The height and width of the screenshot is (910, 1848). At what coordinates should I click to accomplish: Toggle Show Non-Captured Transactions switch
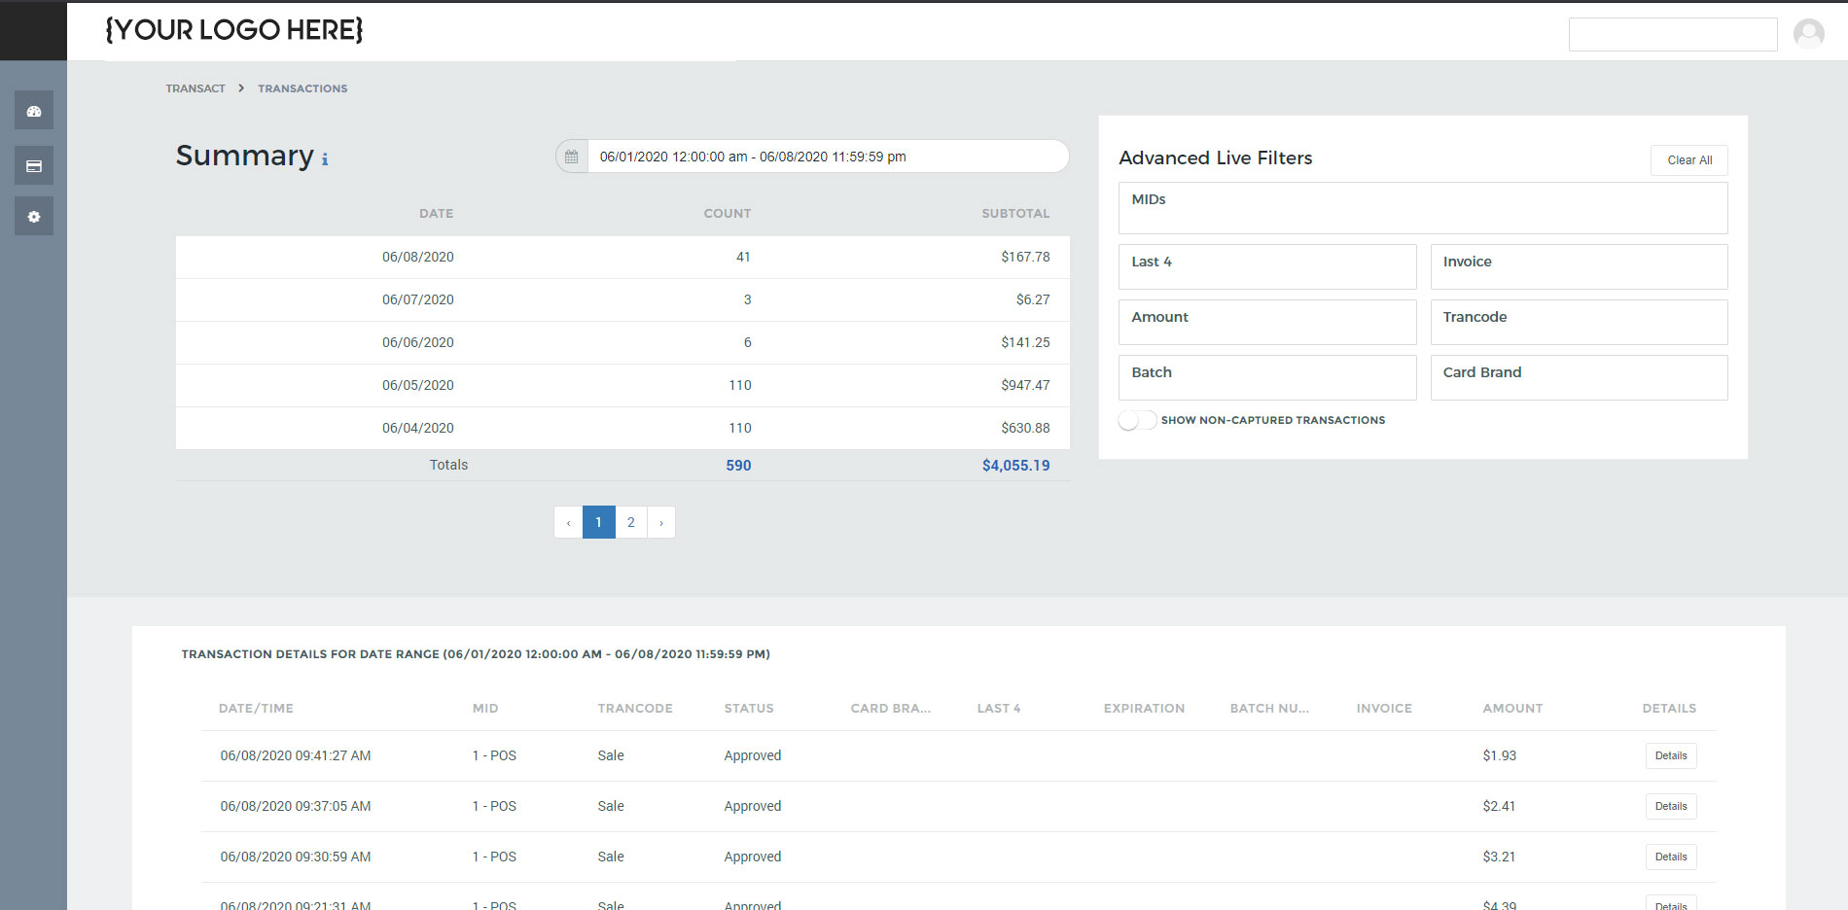[1136, 420]
